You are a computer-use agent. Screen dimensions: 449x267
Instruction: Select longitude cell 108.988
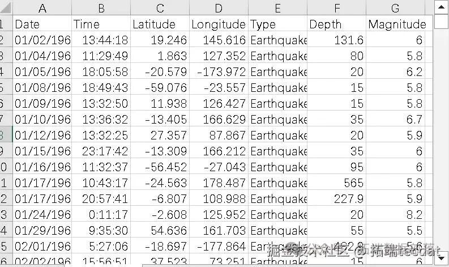point(219,198)
